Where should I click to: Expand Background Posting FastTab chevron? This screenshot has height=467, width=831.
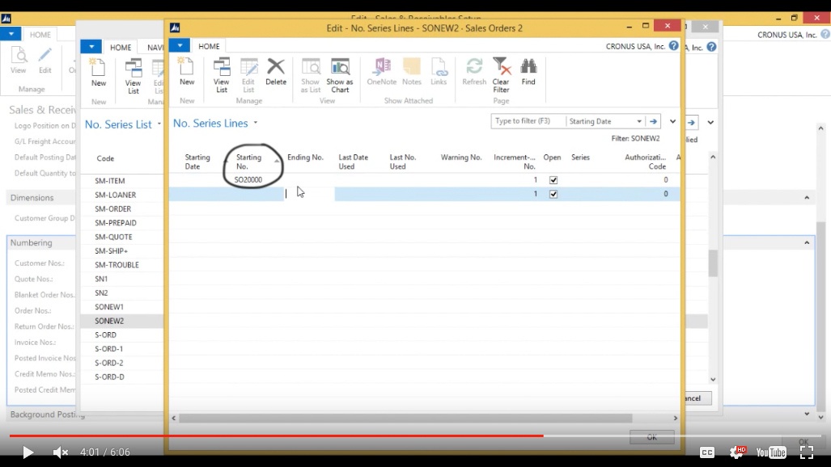(x=807, y=414)
